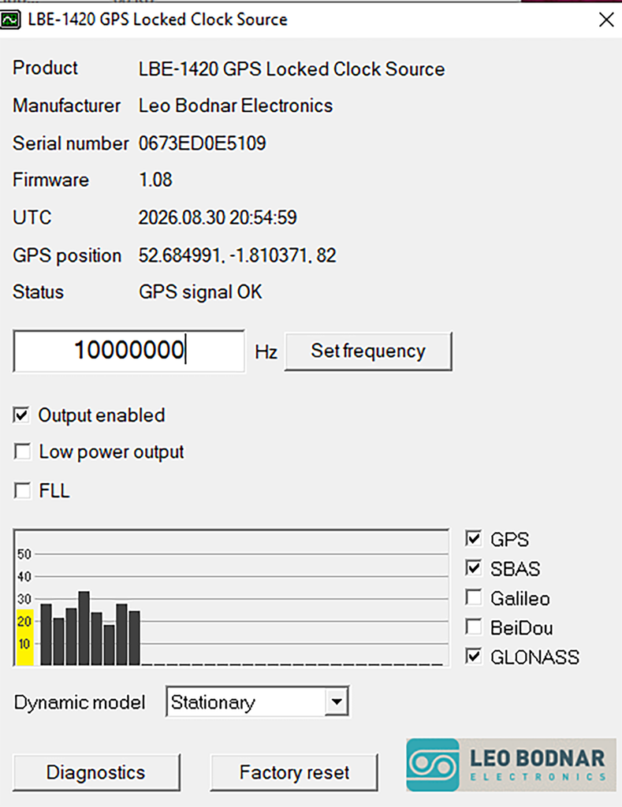Click the firmware version 1.08
Viewport: 622px width, 807px height.
click(x=155, y=180)
